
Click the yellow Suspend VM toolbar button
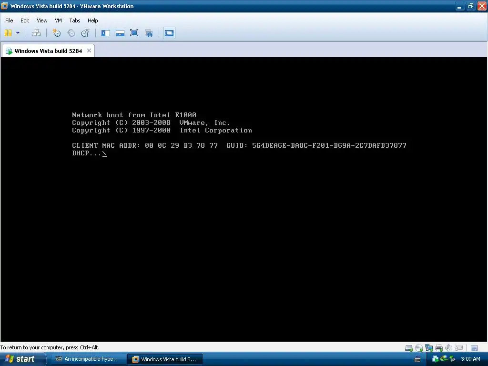tap(8, 33)
